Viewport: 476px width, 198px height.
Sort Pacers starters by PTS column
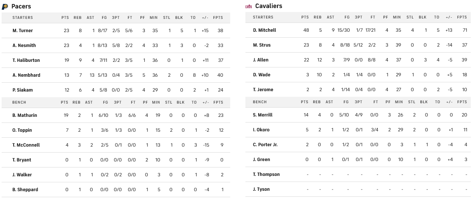tap(65, 18)
